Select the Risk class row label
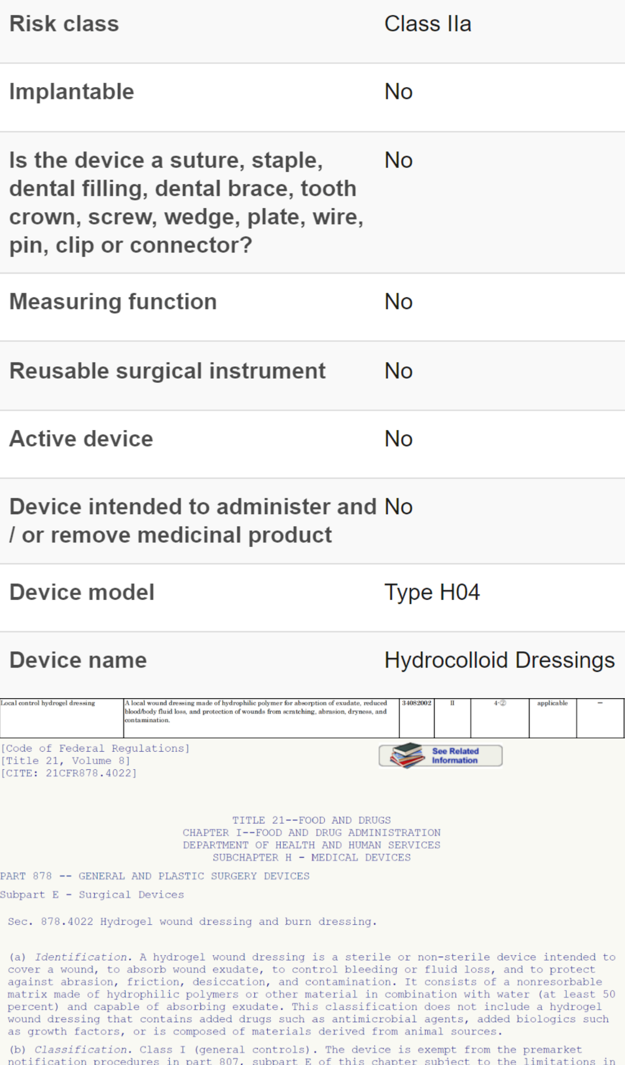The image size is (625, 1065). click(x=64, y=24)
